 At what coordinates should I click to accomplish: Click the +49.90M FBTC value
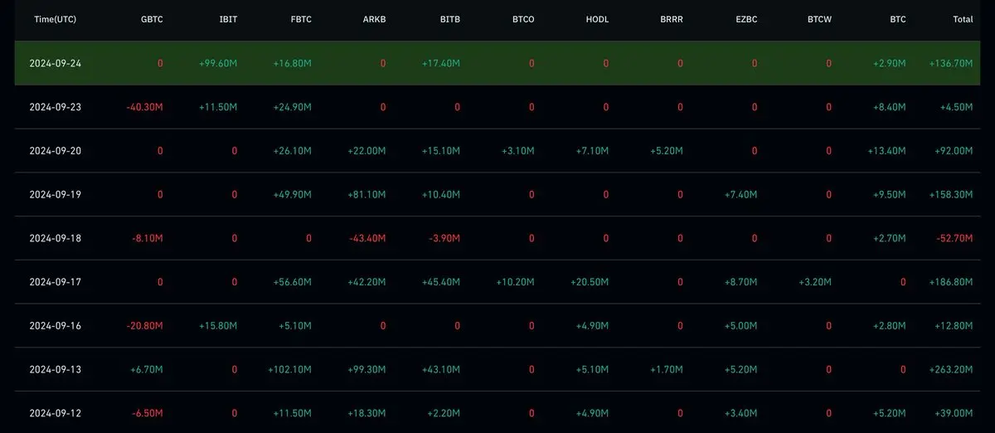(x=293, y=195)
